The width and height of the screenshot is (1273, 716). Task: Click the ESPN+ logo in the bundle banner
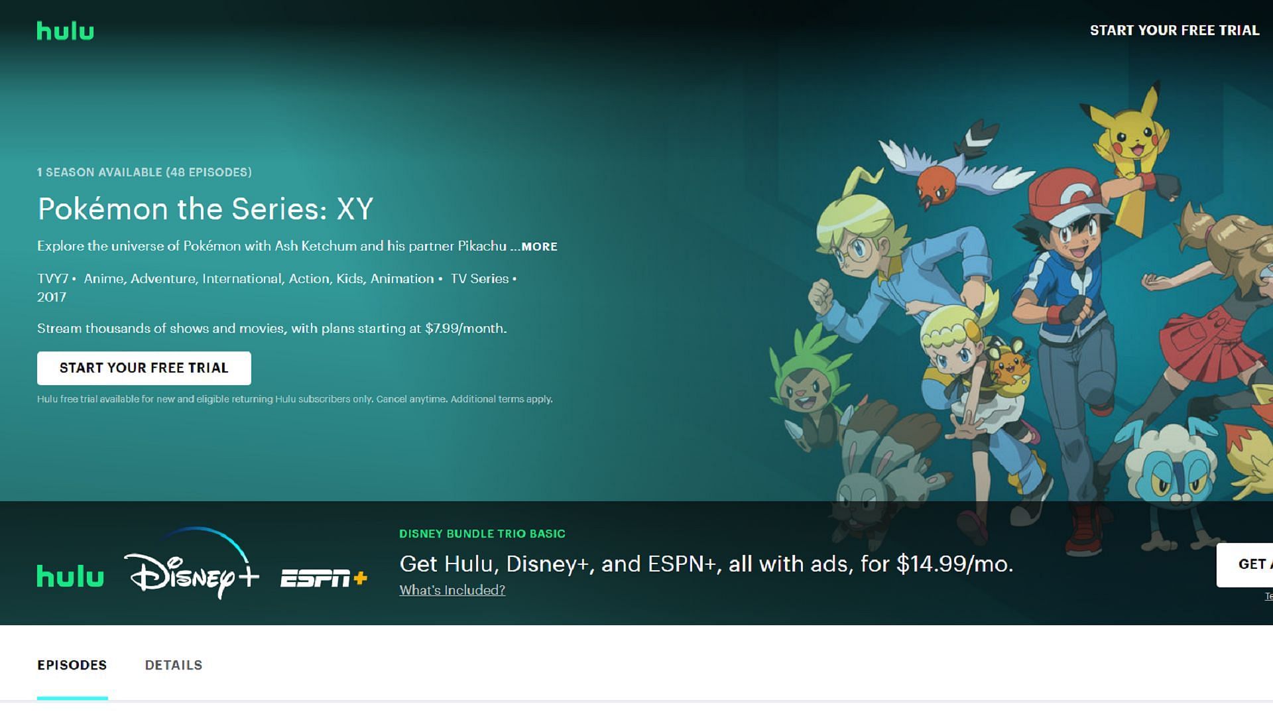coord(324,578)
